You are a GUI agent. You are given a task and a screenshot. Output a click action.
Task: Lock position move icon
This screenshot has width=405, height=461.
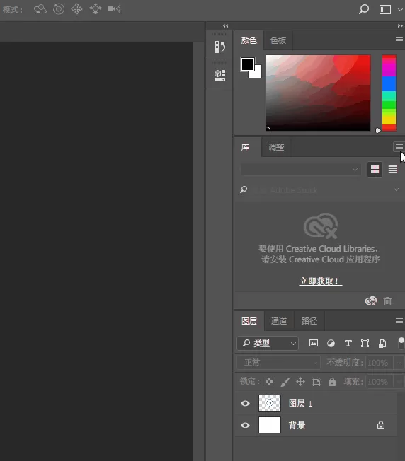pyautogui.click(x=300, y=382)
